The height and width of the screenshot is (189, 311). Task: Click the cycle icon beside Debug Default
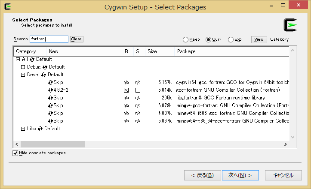pyautogui.click(x=45, y=67)
